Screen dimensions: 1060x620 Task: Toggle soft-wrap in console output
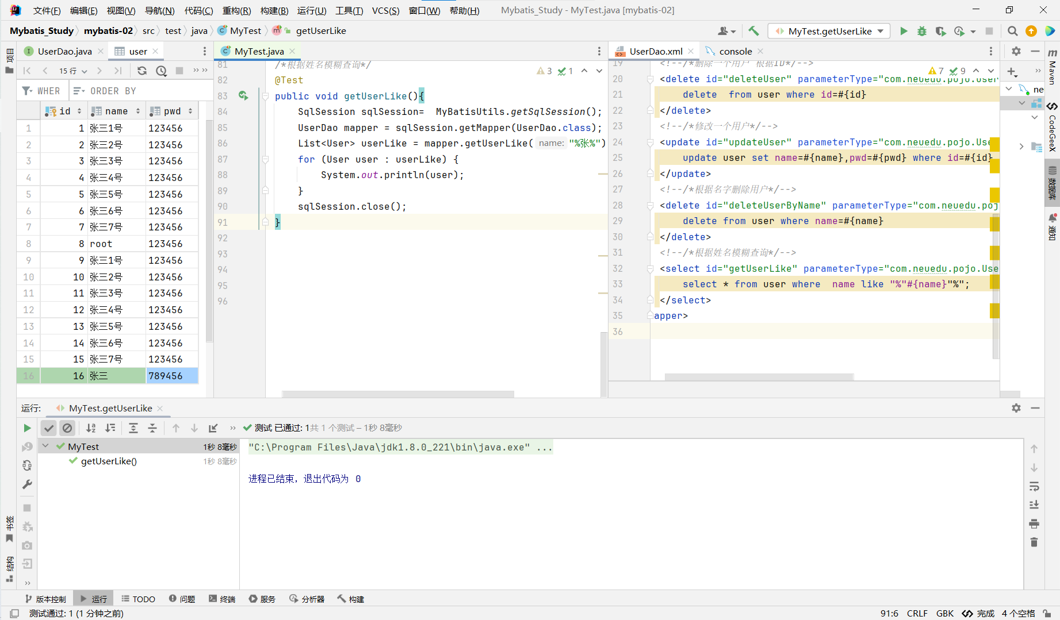pyautogui.click(x=1034, y=487)
